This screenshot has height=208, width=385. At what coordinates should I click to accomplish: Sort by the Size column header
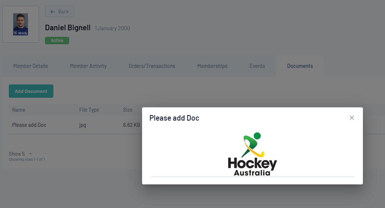click(128, 110)
